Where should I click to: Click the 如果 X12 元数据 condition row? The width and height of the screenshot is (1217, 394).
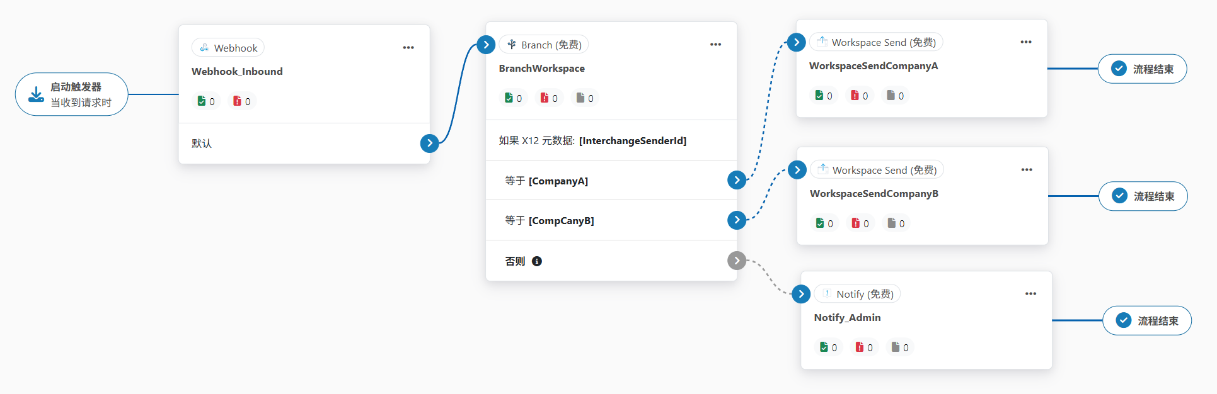pyautogui.click(x=605, y=140)
